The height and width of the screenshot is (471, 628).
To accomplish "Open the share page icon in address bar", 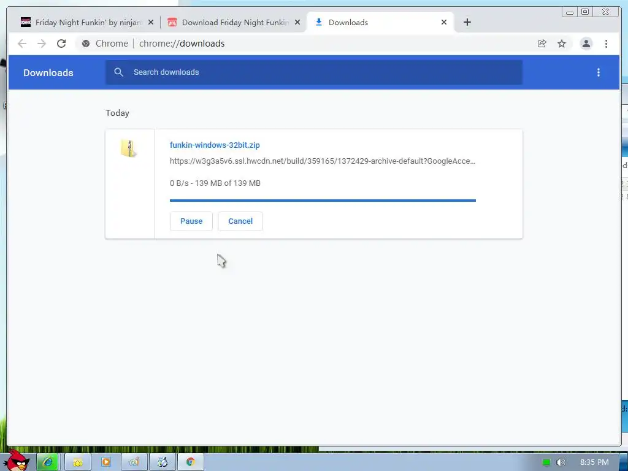I will click(x=542, y=44).
